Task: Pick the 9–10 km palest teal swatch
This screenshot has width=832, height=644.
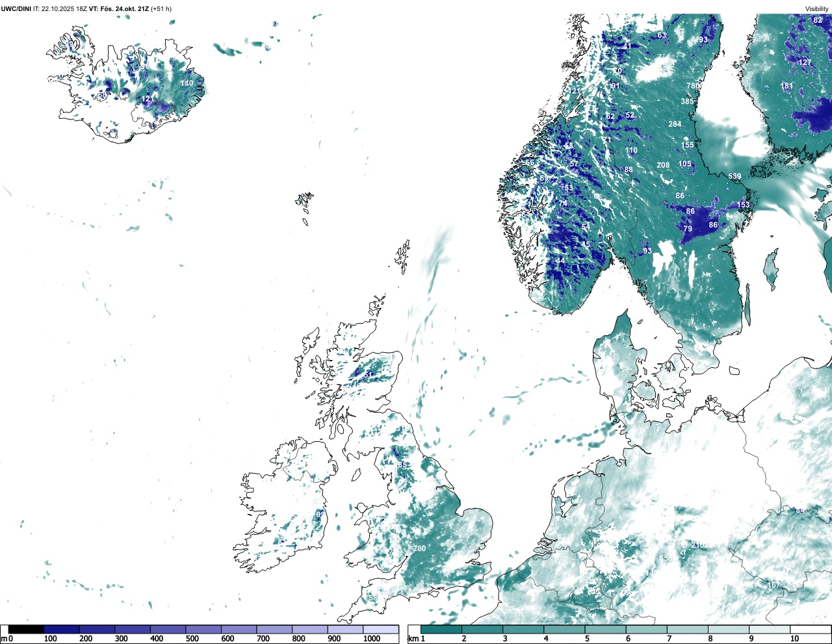Action: [x=769, y=629]
